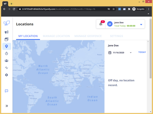
Task: Switch to the MANAGE LOCATION tab
Action: 56,36
